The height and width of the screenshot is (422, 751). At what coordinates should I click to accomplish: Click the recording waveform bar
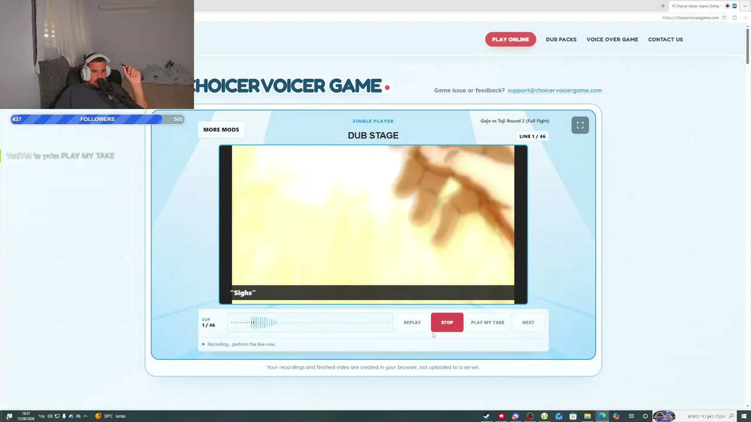coord(310,322)
